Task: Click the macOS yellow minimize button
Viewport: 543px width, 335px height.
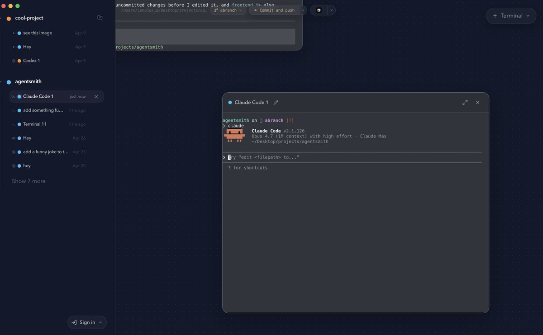Action: pyautogui.click(x=10, y=6)
